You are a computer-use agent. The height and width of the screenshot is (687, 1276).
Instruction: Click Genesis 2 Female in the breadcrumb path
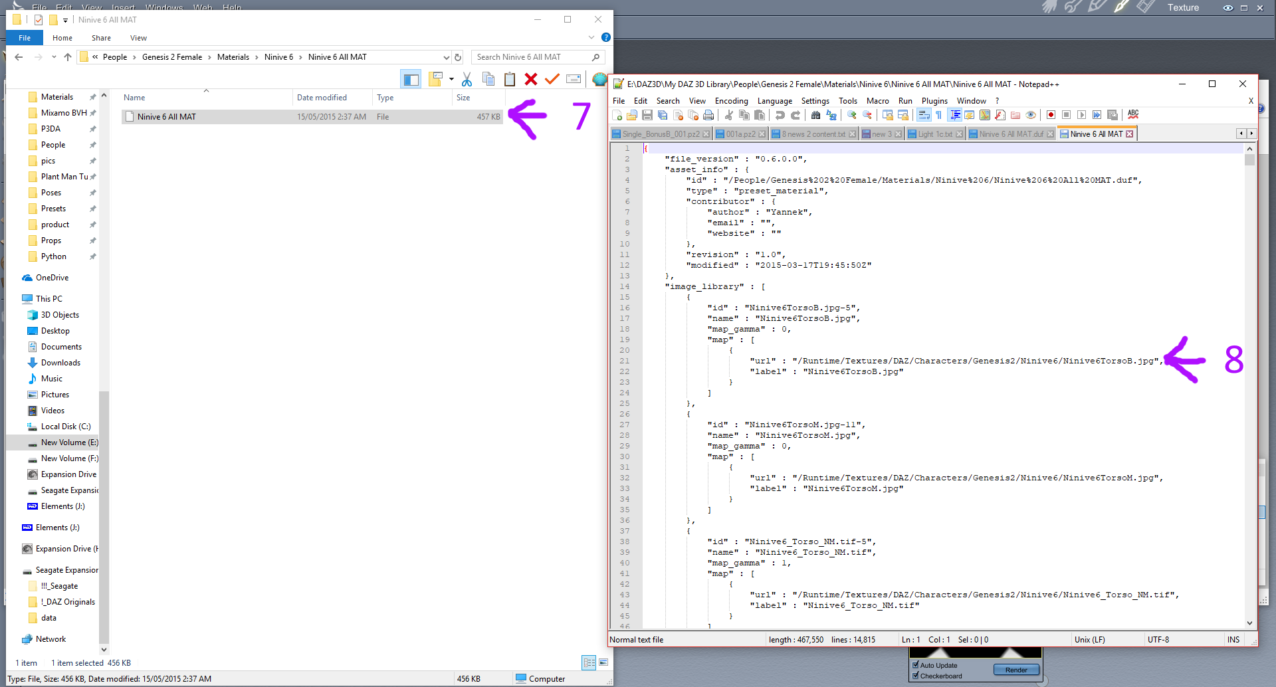click(x=172, y=57)
